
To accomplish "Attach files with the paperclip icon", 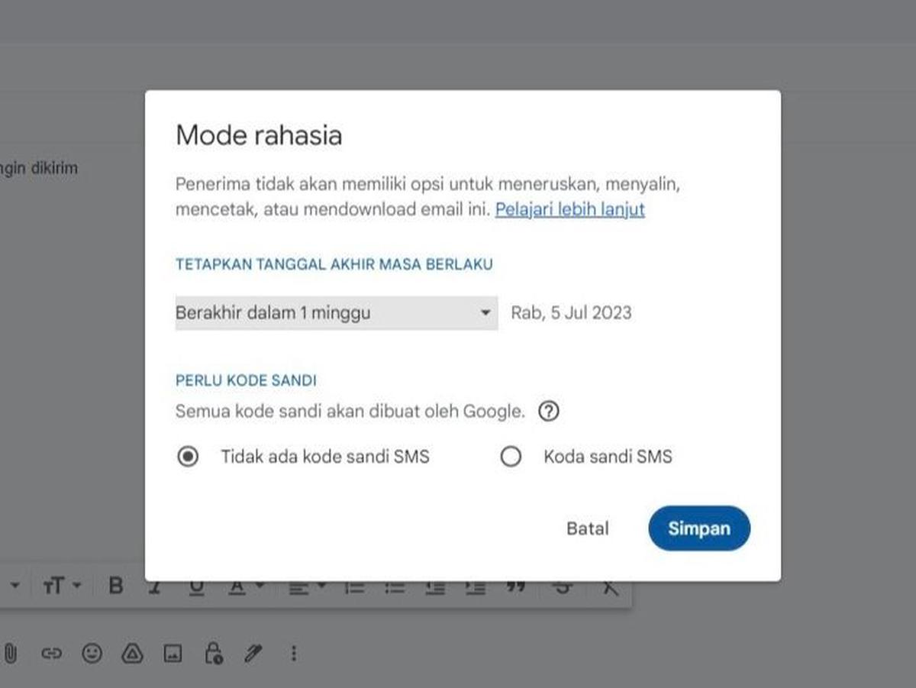I will pyautogui.click(x=10, y=654).
